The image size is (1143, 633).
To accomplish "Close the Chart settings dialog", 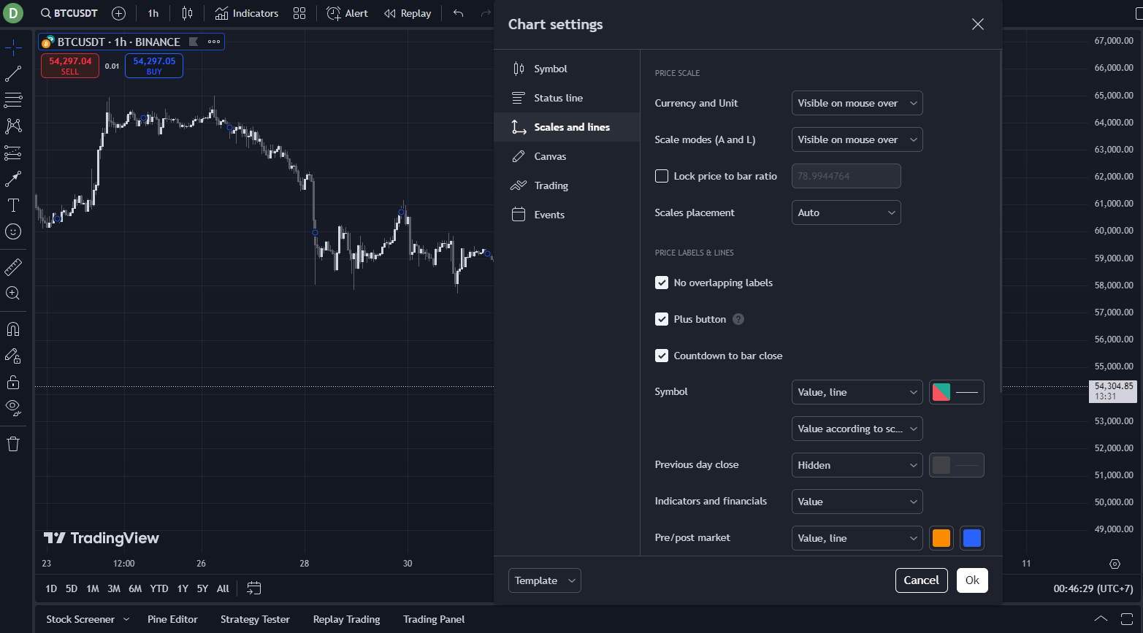I will click(978, 24).
